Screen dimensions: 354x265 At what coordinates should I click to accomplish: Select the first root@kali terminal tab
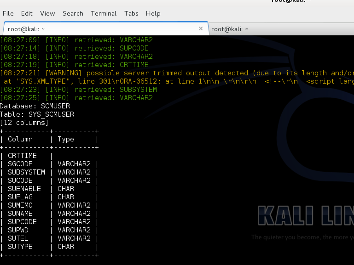click(x=106, y=29)
